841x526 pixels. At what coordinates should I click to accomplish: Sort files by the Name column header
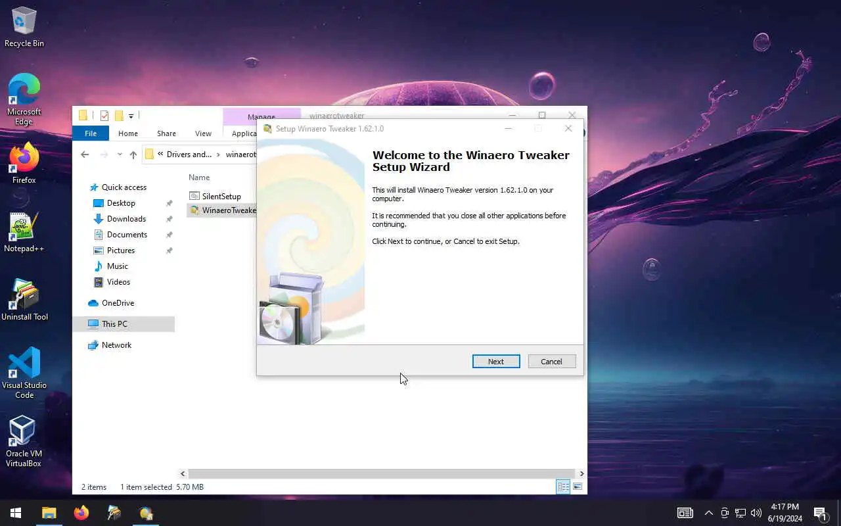(199, 178)
